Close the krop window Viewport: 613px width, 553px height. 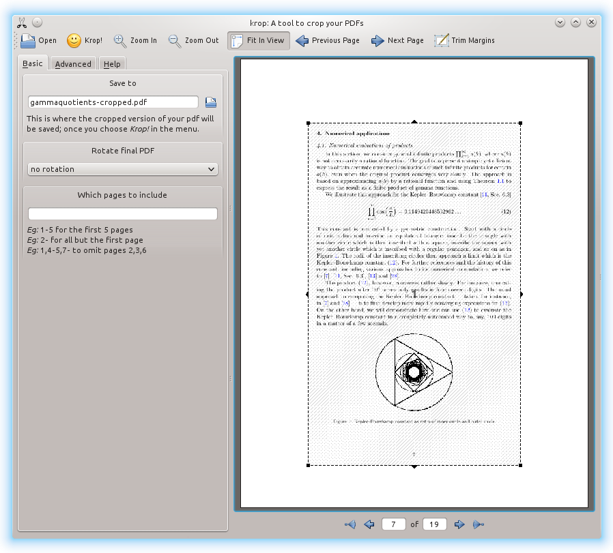(591, 23)
